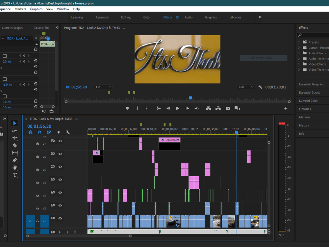Select the Selection tool arrow

(15, 123)
